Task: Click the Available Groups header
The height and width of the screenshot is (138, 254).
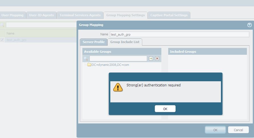Action: click(x=122, y=52)
